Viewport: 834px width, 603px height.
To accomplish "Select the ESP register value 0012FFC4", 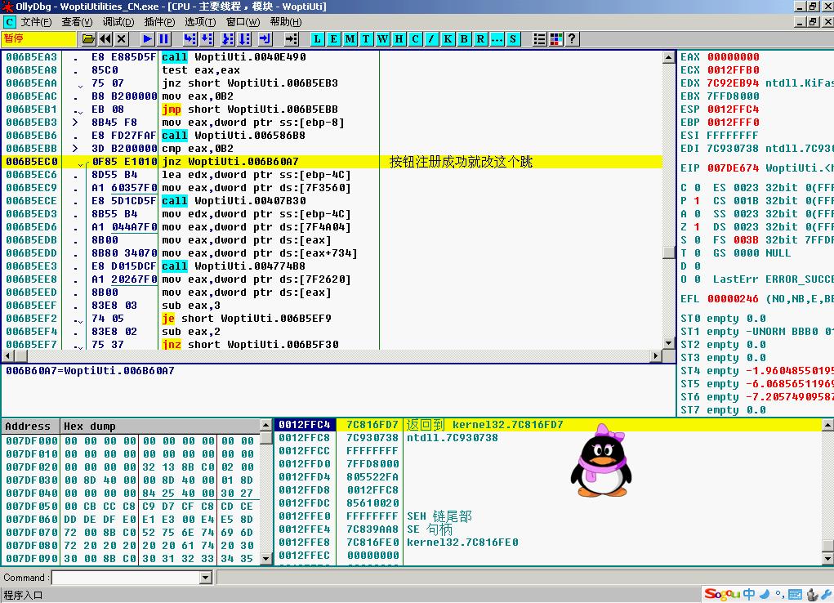I will (733, 109).
